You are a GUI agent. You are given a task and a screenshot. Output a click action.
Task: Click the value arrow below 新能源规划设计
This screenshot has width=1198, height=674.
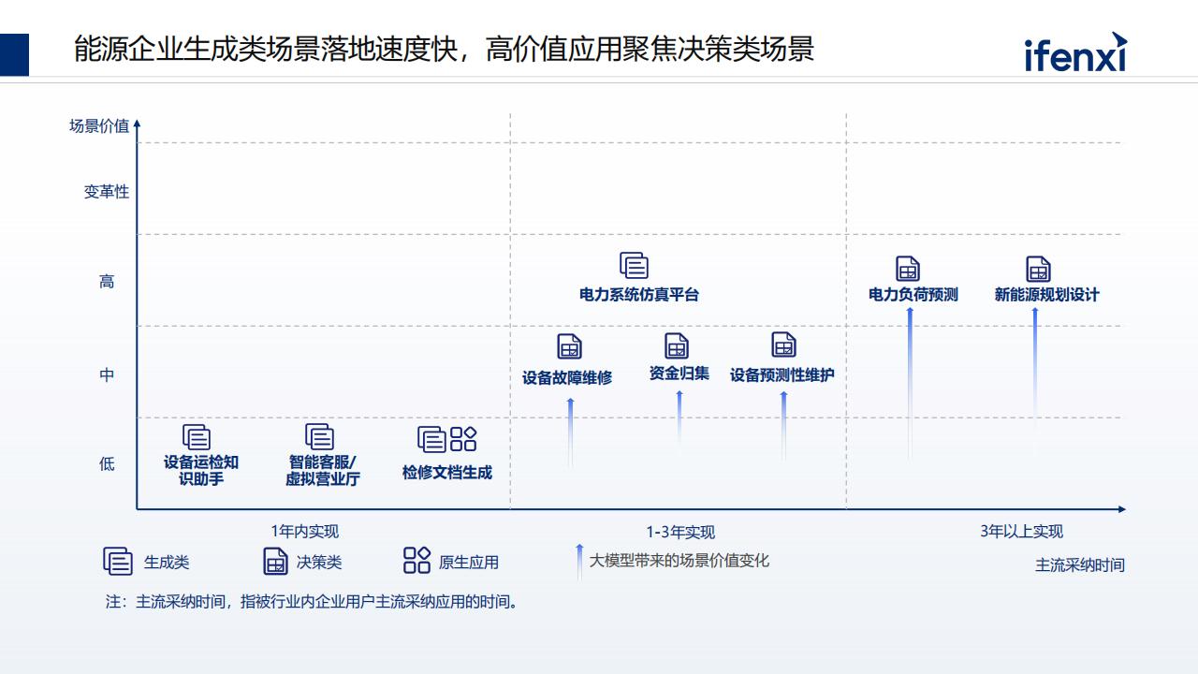(1035, 382)
